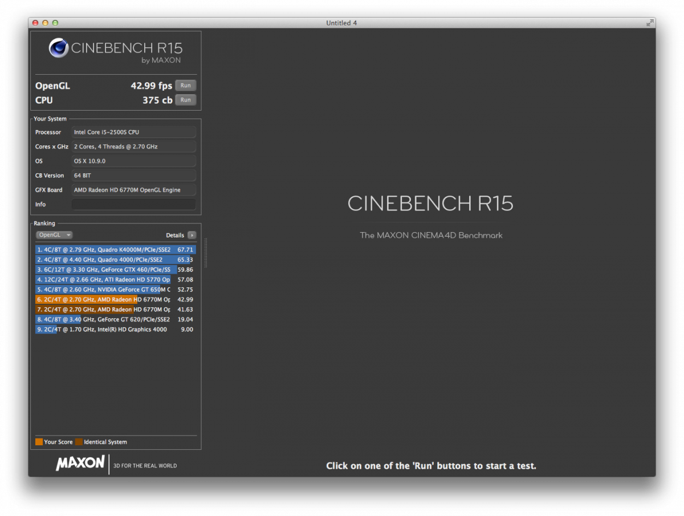
Task: Toggle full screen arrows in title bar
Action: (650, 23)
